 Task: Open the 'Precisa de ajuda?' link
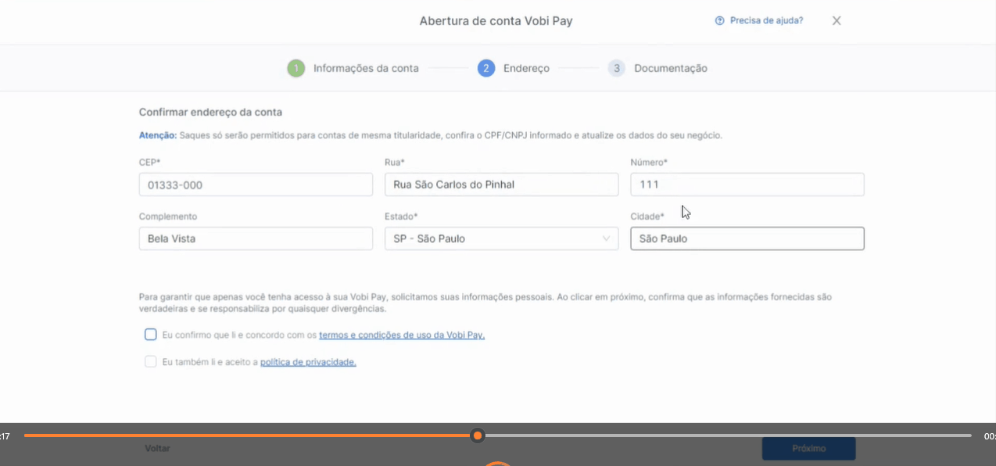(766, 21)
